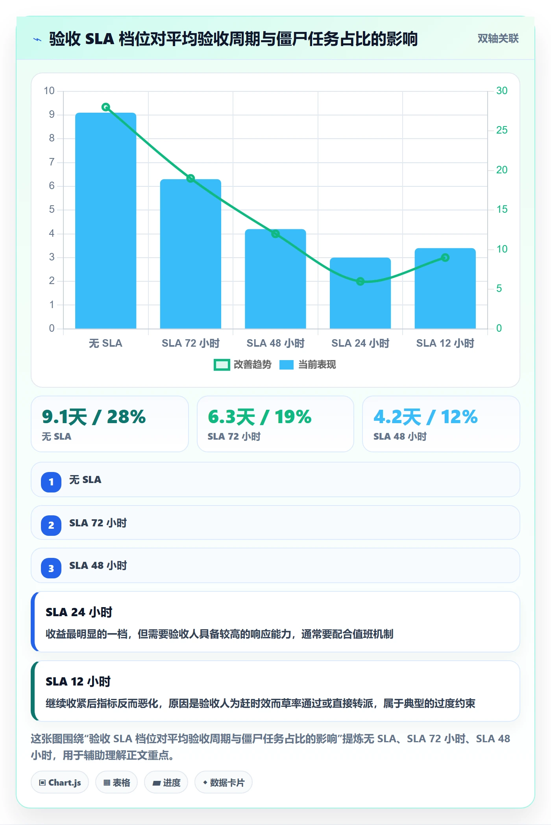Click the SLA 72 小时 blue bar

coord(190,254)
